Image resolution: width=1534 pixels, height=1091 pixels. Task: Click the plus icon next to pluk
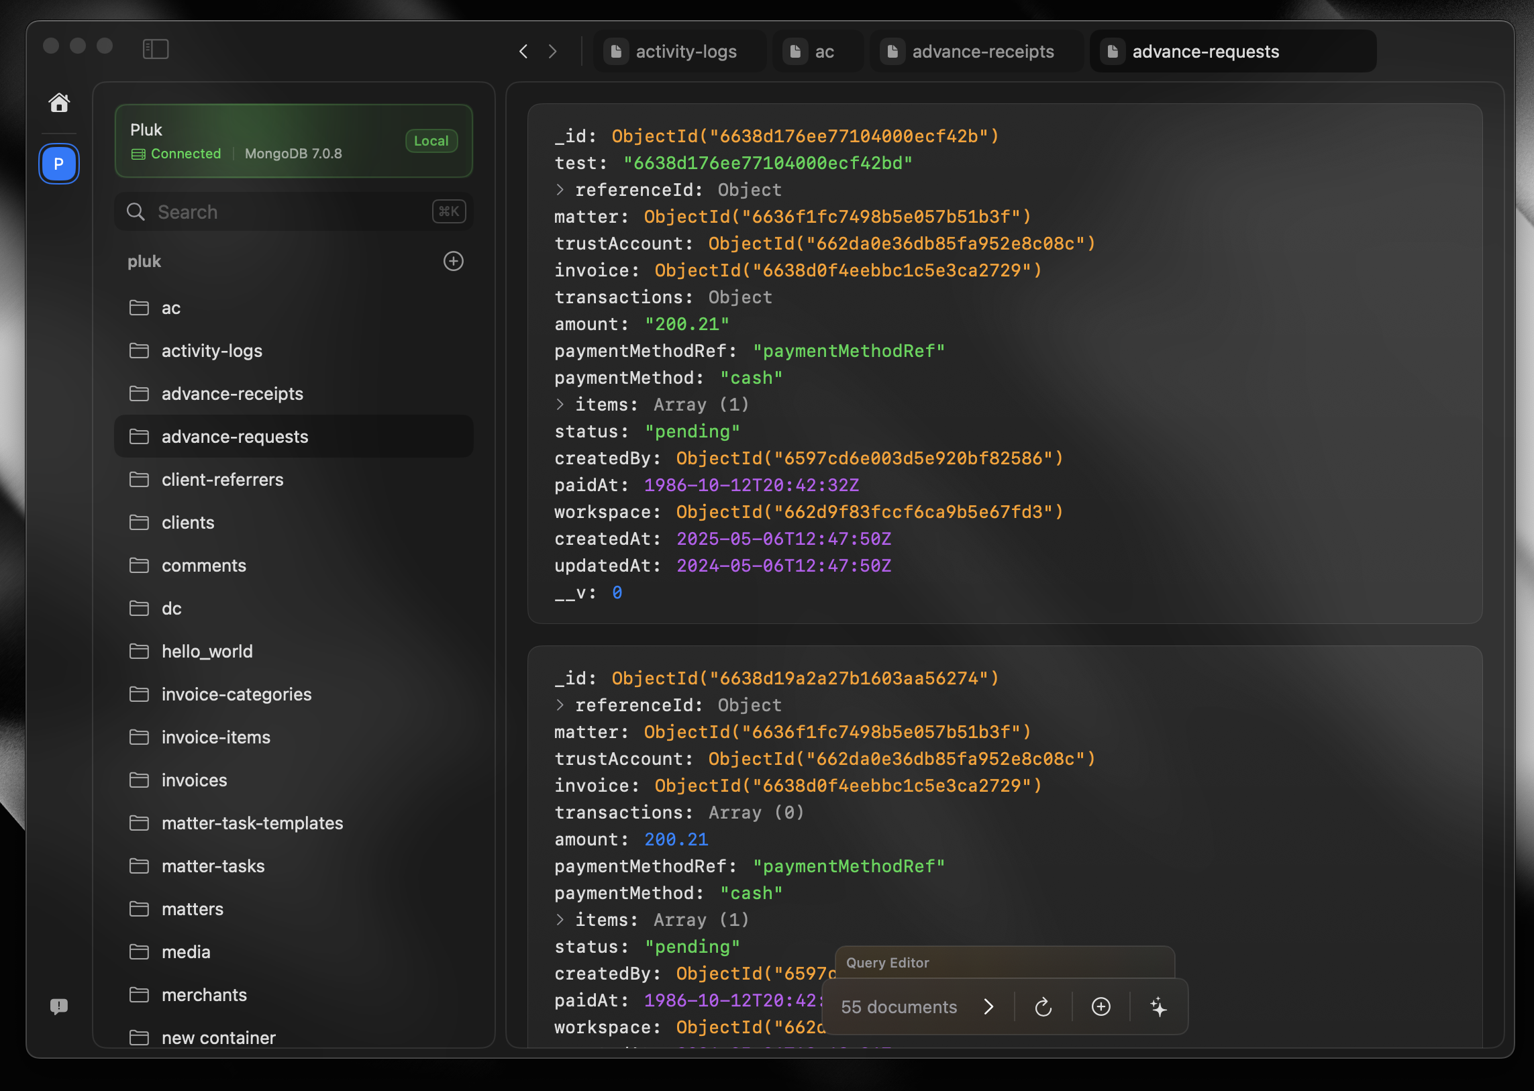click(454, 260)
